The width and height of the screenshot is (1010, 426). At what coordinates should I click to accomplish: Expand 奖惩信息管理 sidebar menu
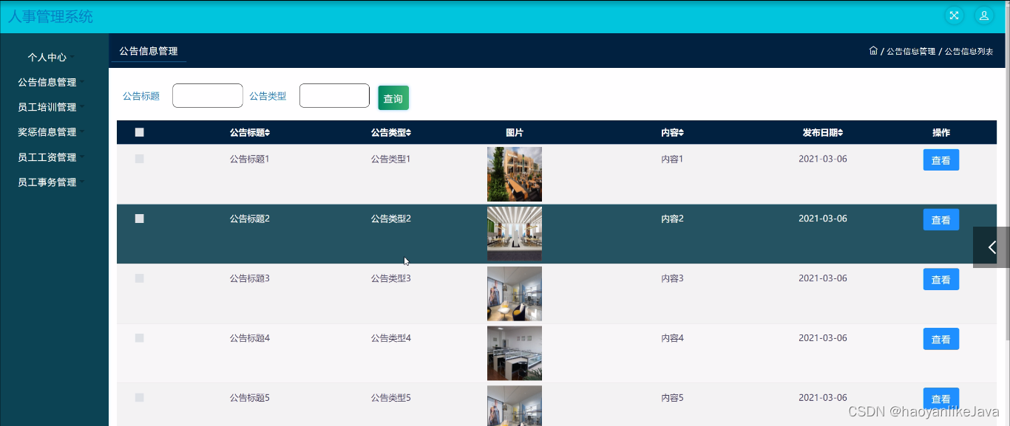(x=47, y=132)
